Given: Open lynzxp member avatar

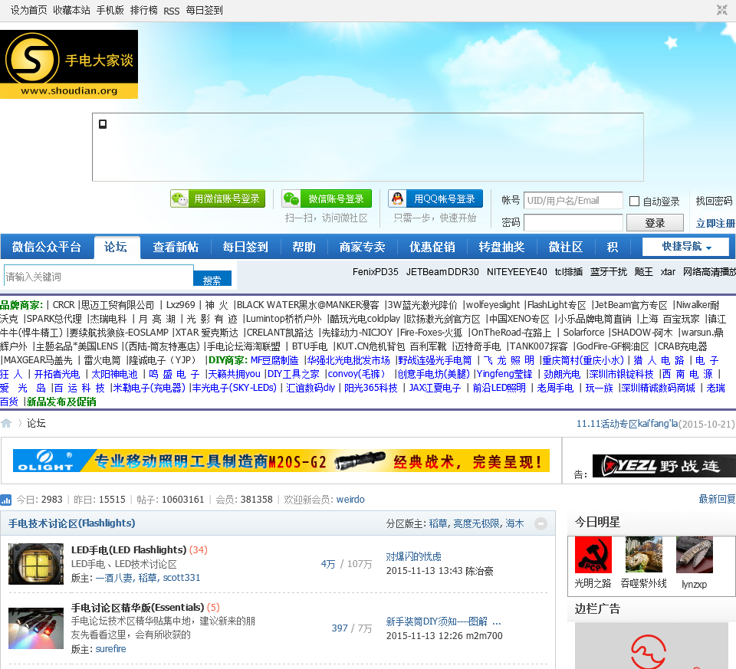Looking at the screenshot, I should coord(695,555).
